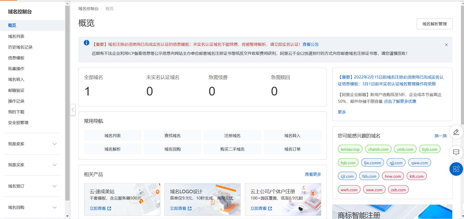Click 换一换 to refresh suggested domains

(x=440, y=136)
